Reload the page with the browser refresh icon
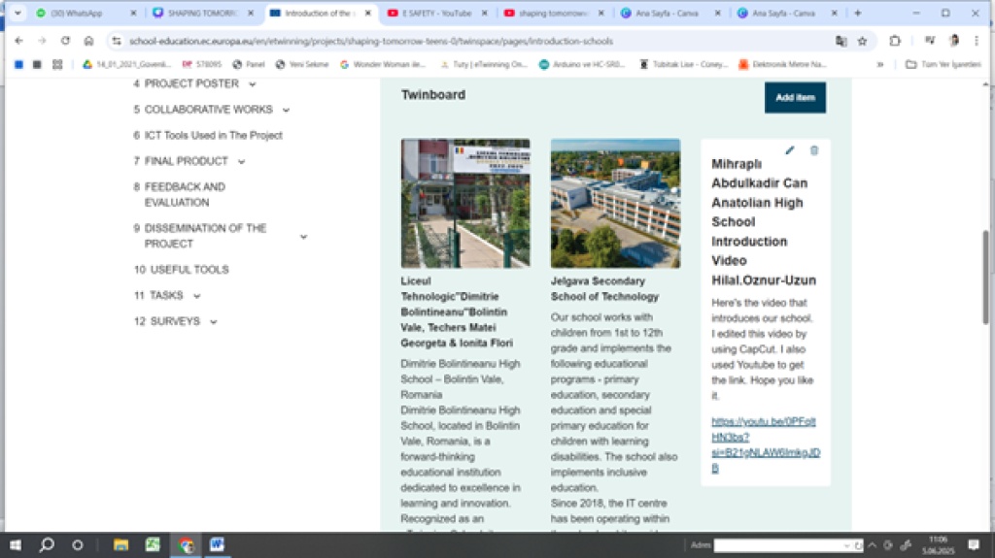 (x=65, y=41)
